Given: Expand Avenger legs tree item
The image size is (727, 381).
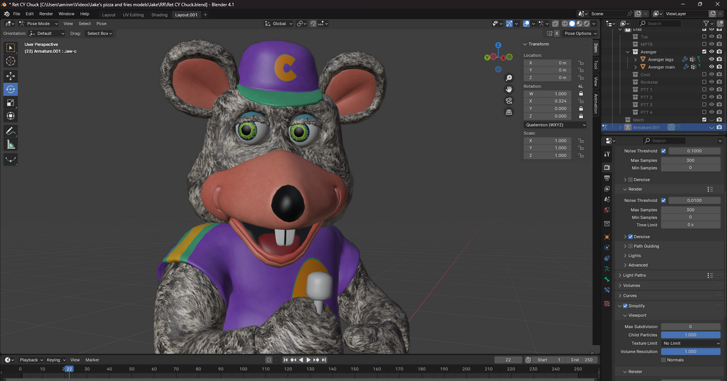Looking at the screenshot, I should [x=636, y=60].
